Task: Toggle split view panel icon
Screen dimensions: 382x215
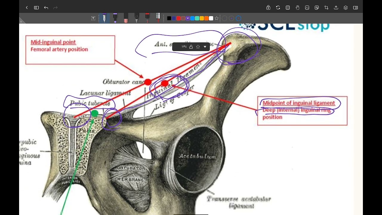Action: 355,8
